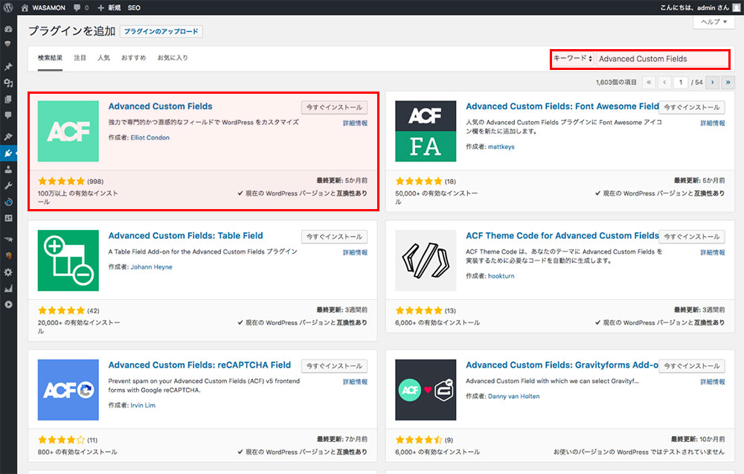Image resolution: width=744 pixels, height=474 pixels.
Task: Open author link Irvin Lim
Action: [143, 406]
